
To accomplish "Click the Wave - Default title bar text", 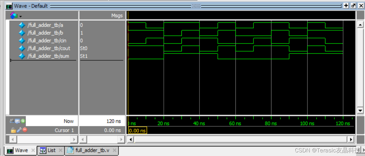I will click(x=31, y=6).
